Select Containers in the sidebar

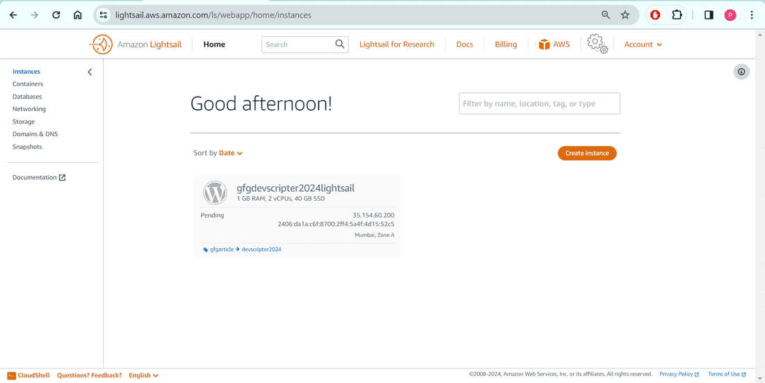pos(28,84)
